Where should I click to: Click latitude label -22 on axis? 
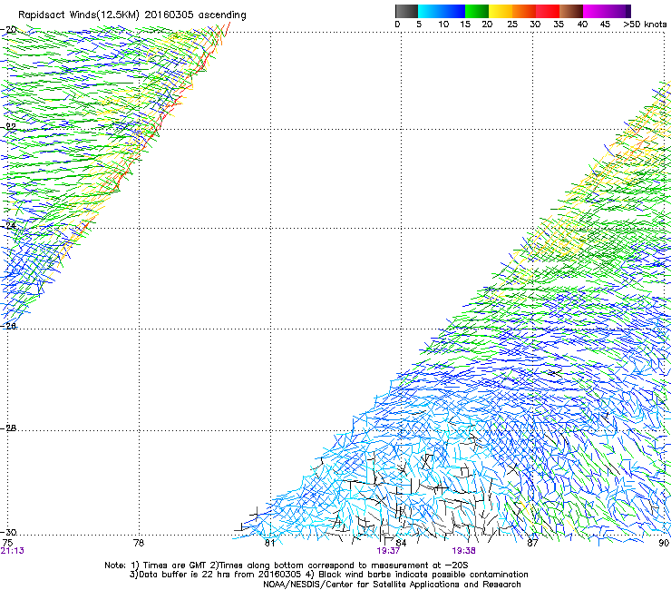[9, 127]
